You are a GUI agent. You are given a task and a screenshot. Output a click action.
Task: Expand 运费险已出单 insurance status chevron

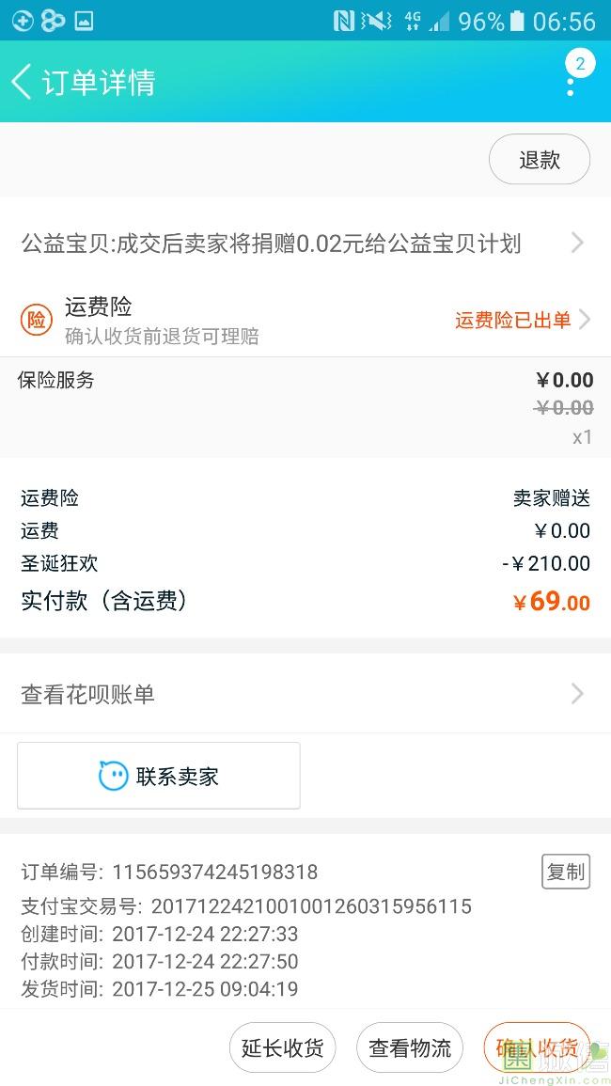point(585,320)
